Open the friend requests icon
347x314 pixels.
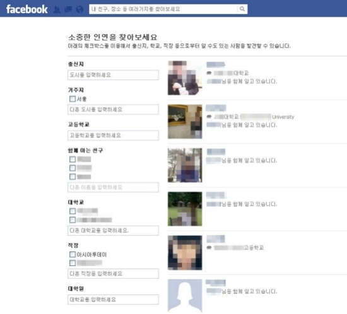pyautogui.click(x=57, y=9)
